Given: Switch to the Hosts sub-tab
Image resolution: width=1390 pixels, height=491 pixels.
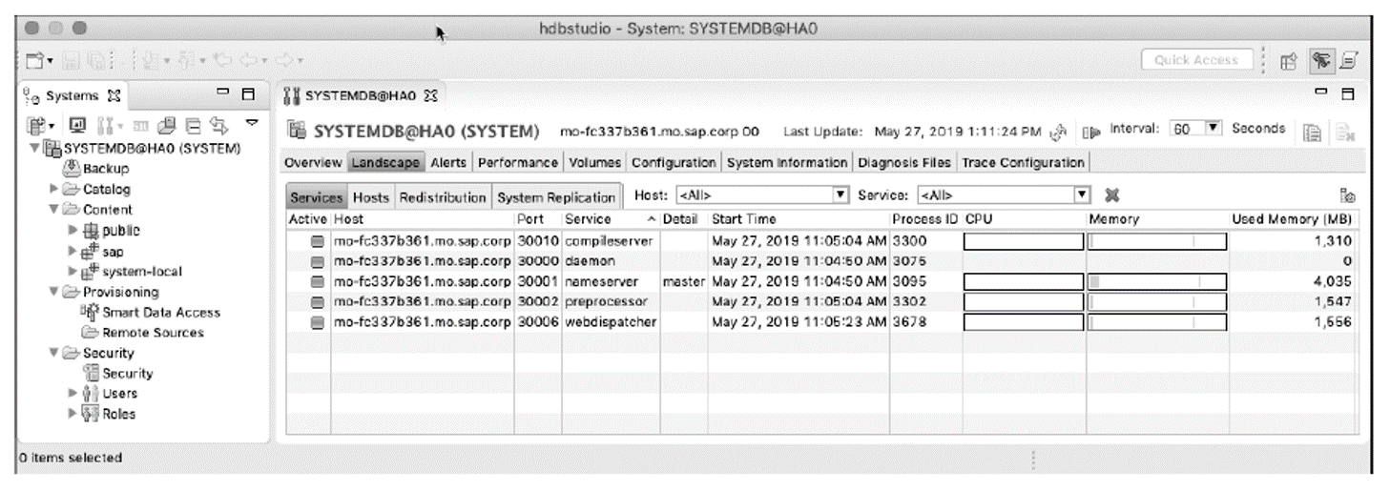Looking at the screenshot, I should pyautogui.click(x=371, y=197).
